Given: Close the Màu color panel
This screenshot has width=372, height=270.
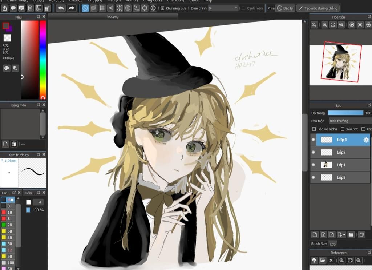Looking at the screenshot, I should [x=44, y=17].
